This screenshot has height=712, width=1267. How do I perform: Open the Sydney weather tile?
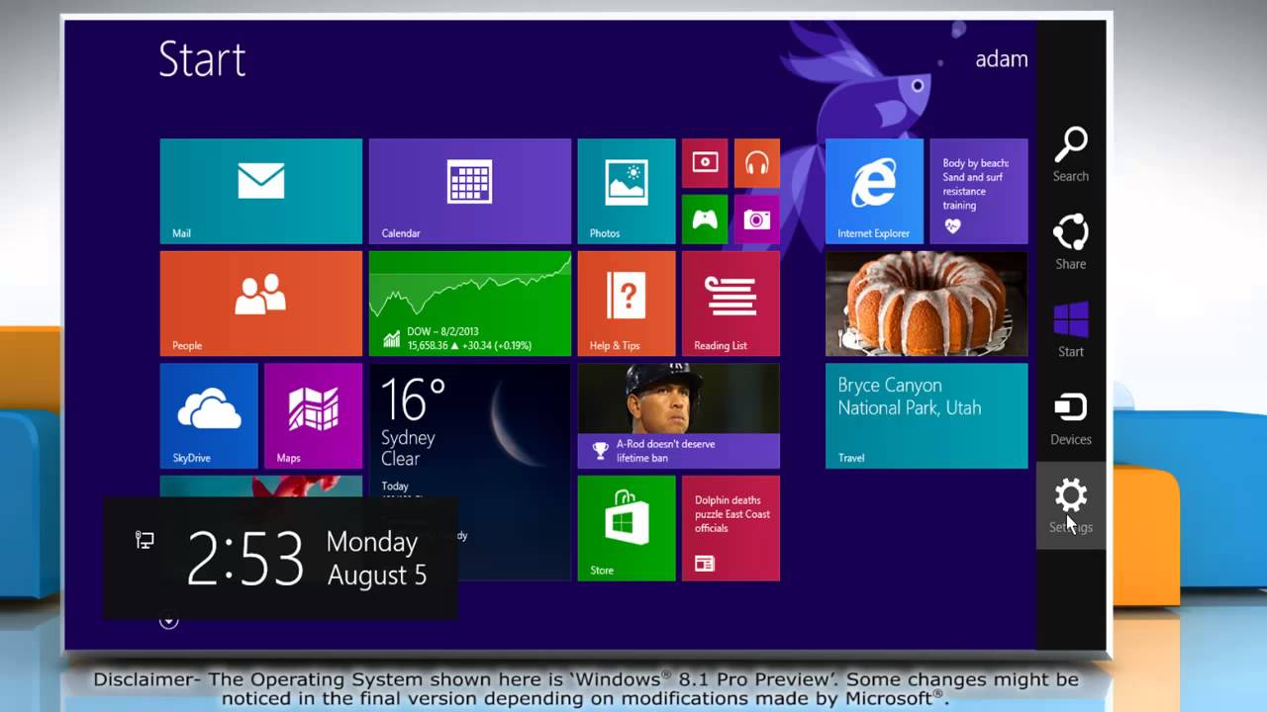[470, 472]
